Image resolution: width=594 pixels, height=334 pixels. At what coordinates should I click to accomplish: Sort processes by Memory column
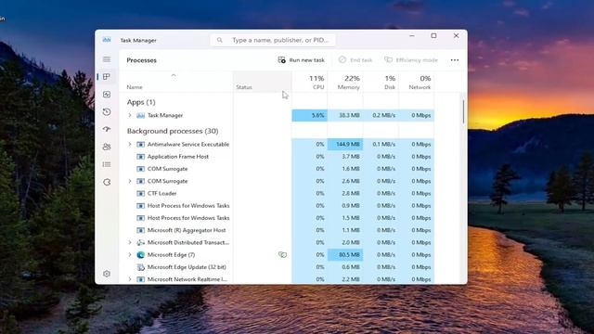pyautogui.click(x=345, y=82)
